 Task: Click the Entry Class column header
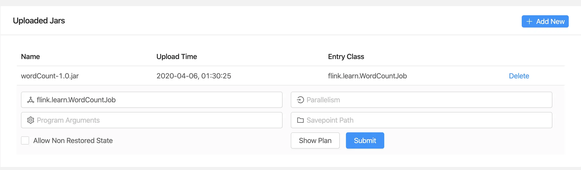[346, 56]
